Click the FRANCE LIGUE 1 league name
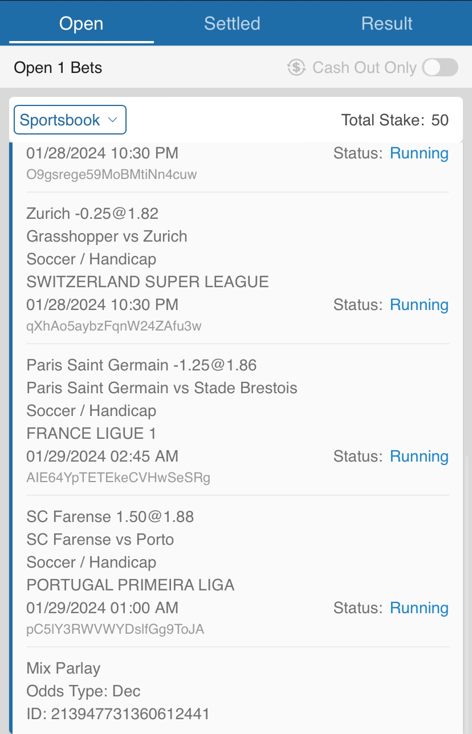Viewport: 472px width, 734px height. pyautogui.click(x=91, y=434)
